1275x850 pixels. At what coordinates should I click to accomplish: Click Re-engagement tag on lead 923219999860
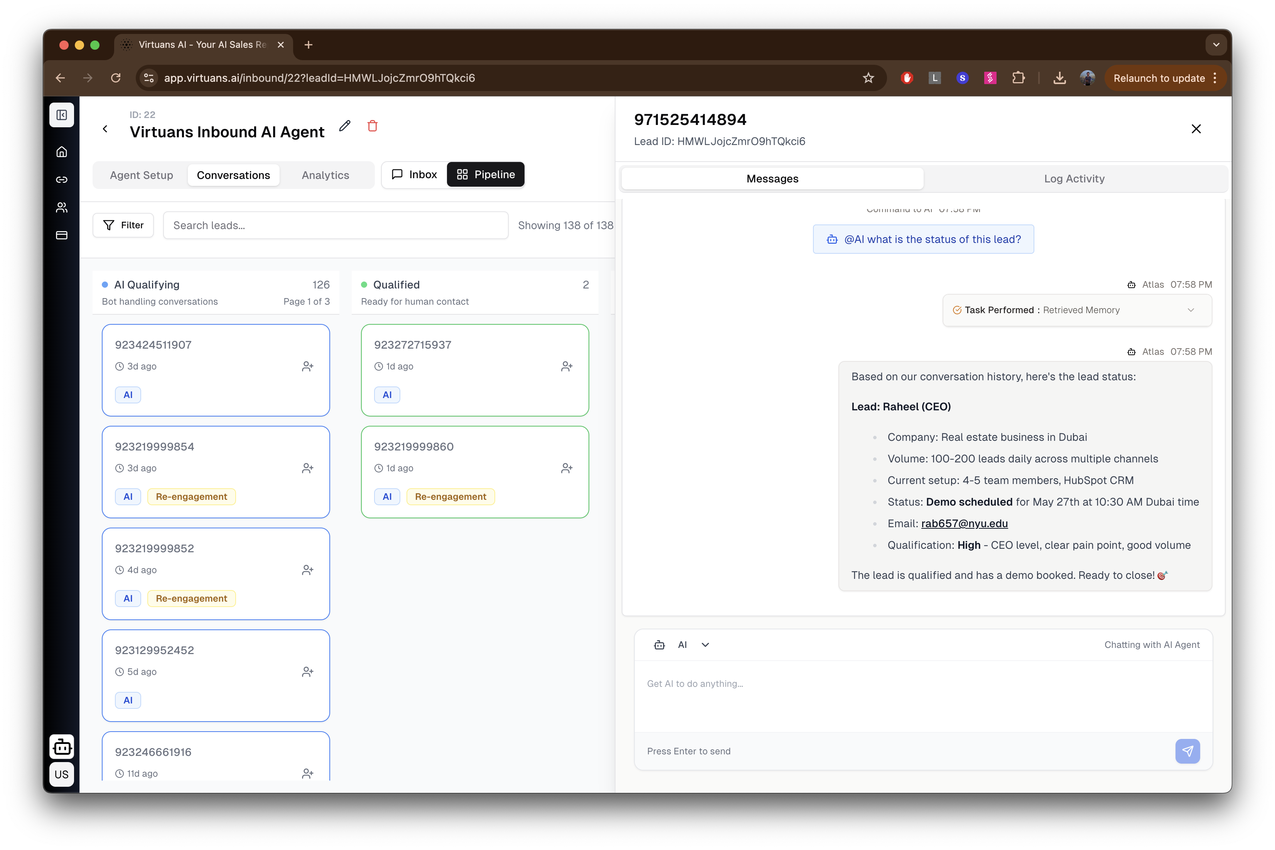(450, 497)
